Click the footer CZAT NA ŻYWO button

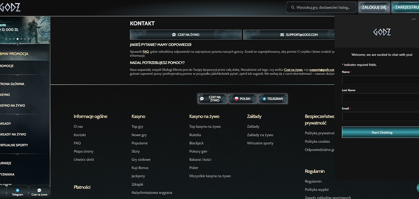coord(212,99)
